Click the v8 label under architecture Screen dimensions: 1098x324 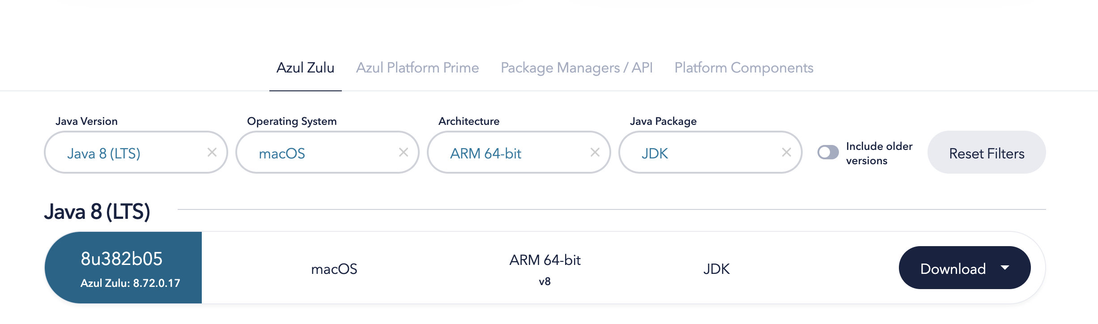pos(545,281)
